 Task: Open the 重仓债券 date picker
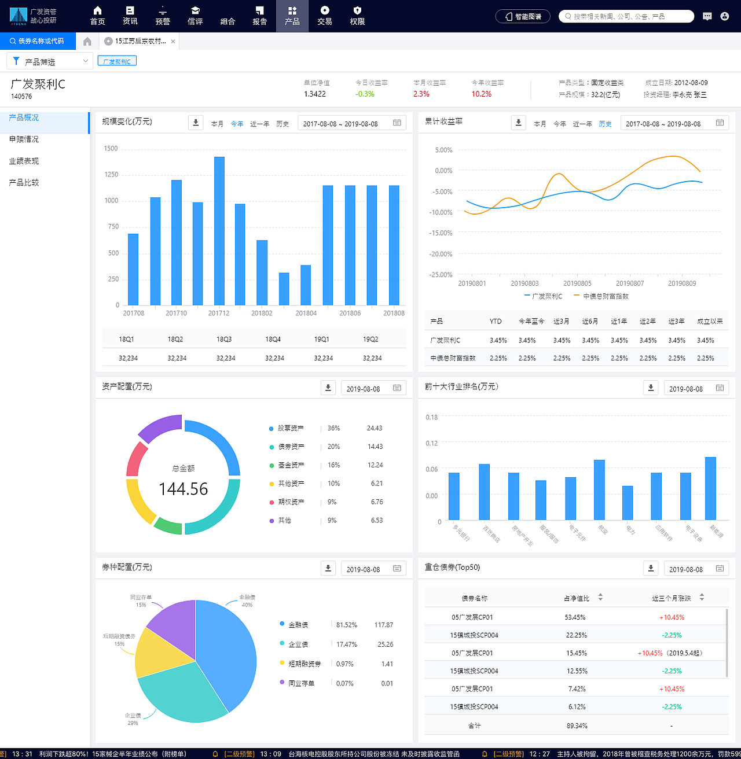(x=696, y=569)
